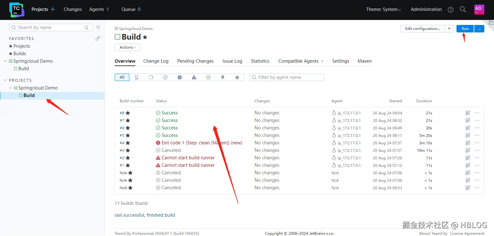494x236 pixels.
Task: Open more options menu for build #8
Action: tap(477, 113)
